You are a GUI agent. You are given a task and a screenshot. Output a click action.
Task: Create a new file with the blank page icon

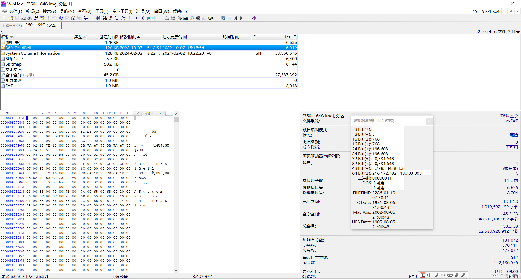pyautogui.click(x=5, y=18)
